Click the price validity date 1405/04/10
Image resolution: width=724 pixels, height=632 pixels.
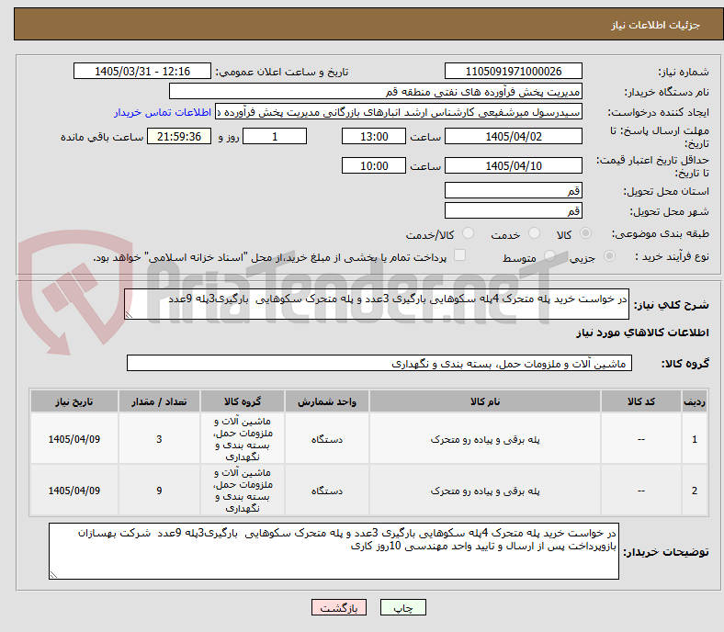513,165
